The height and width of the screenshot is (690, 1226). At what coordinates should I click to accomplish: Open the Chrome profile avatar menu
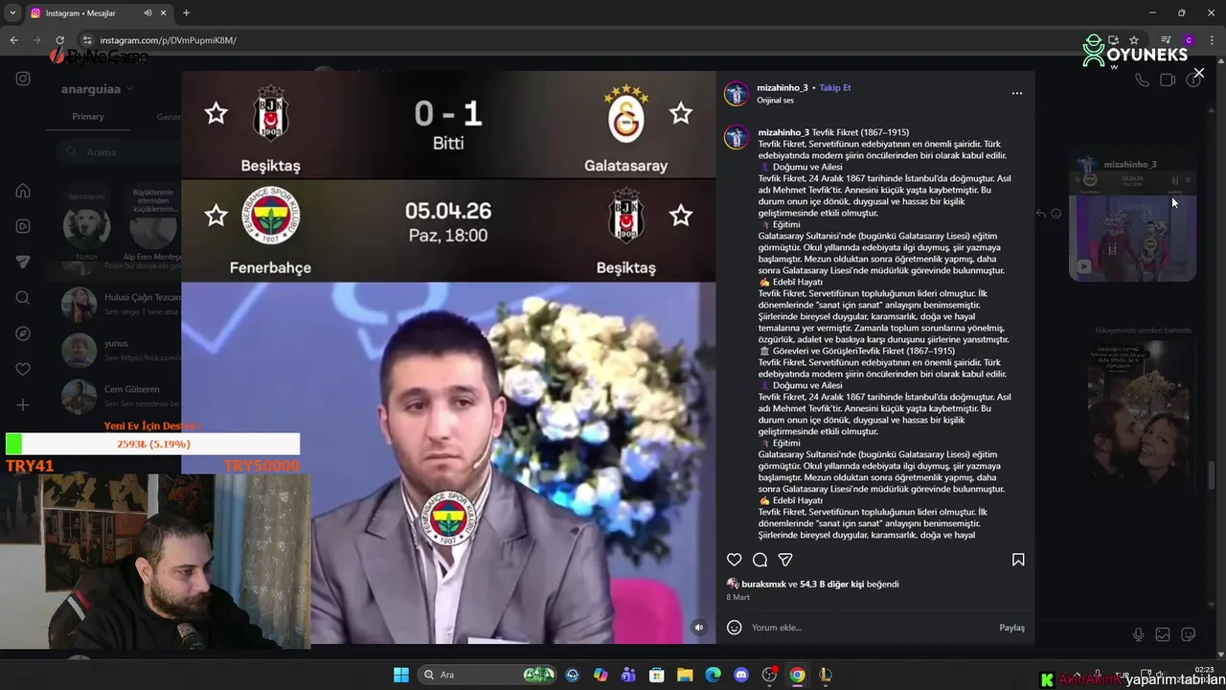pos(1189,40)
